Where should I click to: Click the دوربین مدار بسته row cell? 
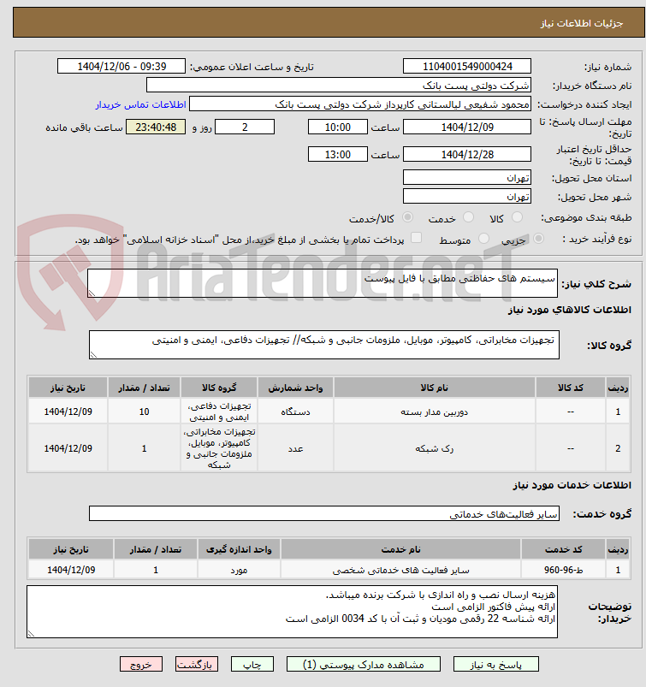pos(435,412)
